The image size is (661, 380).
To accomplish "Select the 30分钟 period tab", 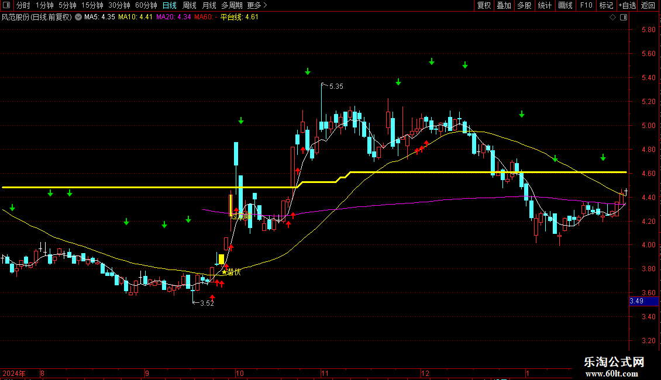I will pyautogui.click(x=119, y=5).
